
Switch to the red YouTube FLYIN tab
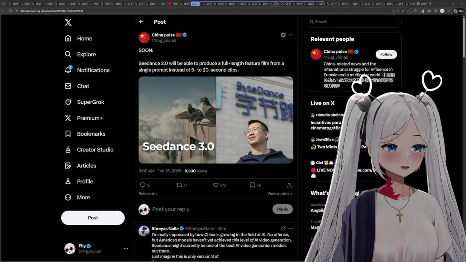pyautogui.click(x=173, y=4)
